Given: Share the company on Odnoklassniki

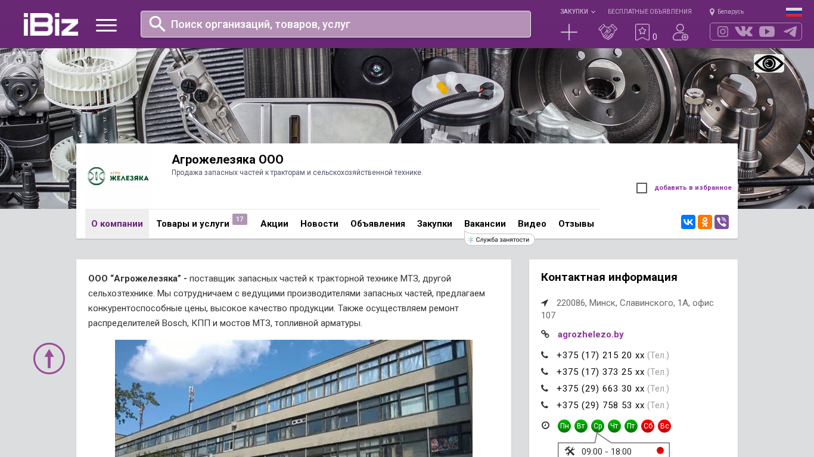Looking at the screenshot, I should pyautogui.click(x=705, y=222).
